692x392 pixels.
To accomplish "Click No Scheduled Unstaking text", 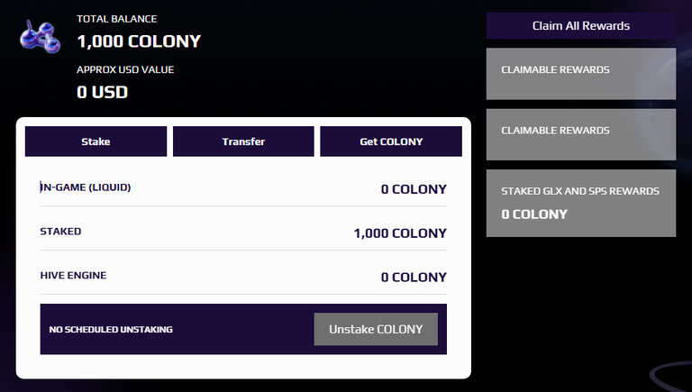I will click(x=111, y=329).
